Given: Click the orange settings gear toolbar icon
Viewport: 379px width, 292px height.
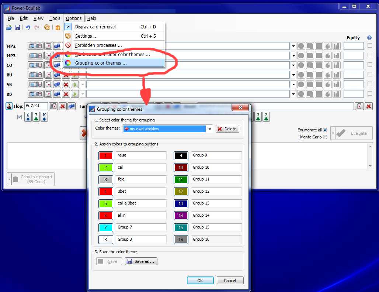Looking at the screenshot, I should pos(47,27).
